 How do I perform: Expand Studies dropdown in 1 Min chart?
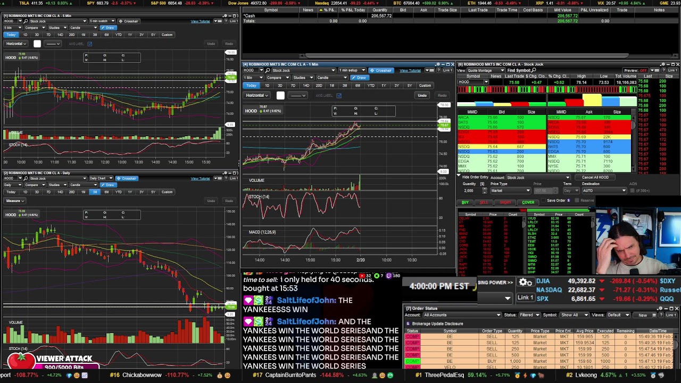[x=303, y=78]
